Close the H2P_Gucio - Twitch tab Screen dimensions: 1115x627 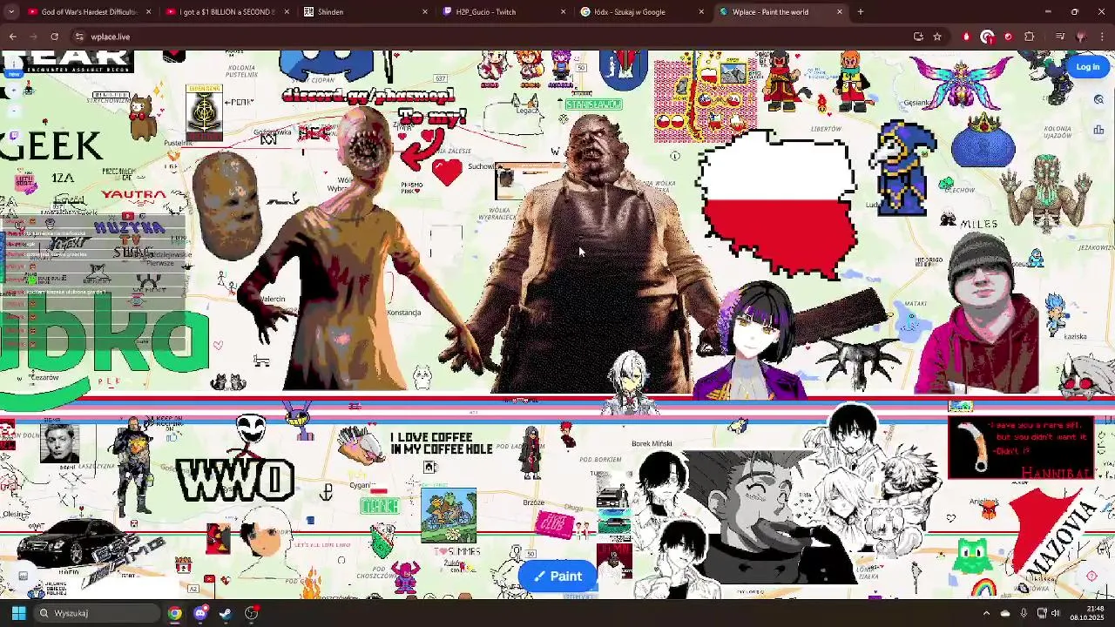pos(563,12)
